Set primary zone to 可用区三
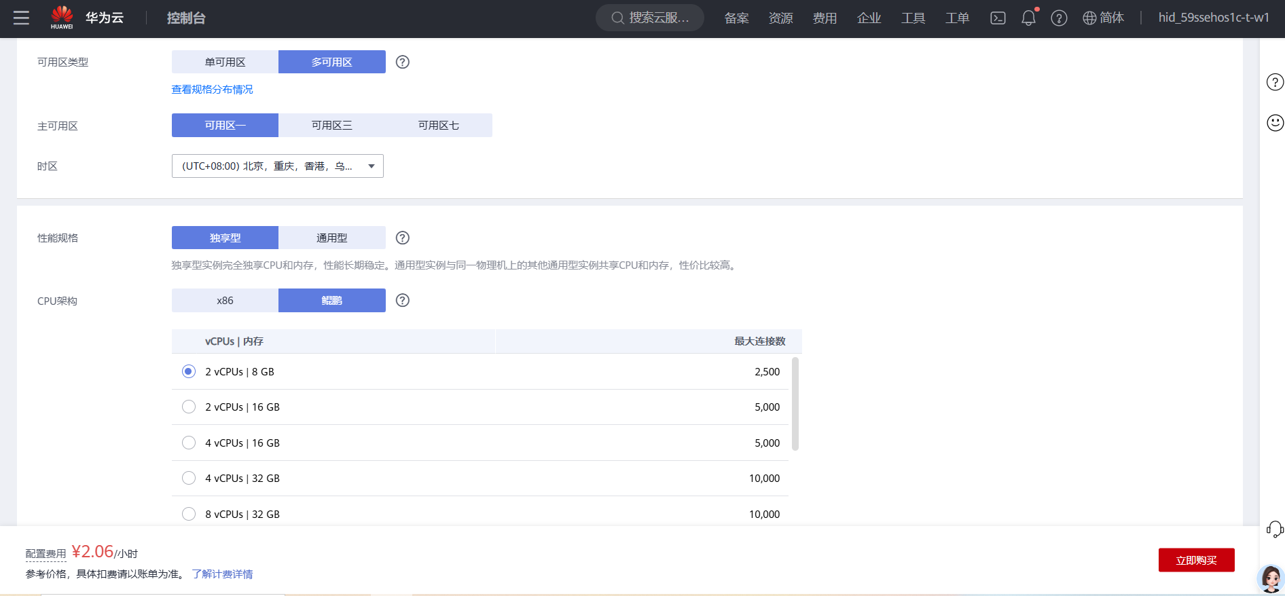The image size is (1285, 596). point(332,125)
